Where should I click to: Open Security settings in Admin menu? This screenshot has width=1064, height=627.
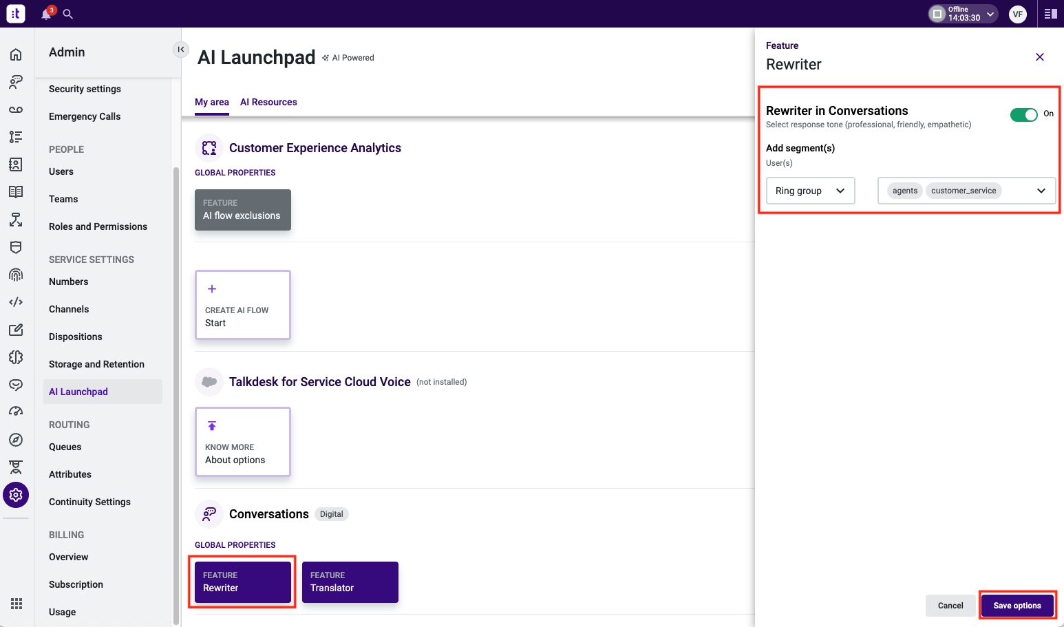tap(85, 89)
